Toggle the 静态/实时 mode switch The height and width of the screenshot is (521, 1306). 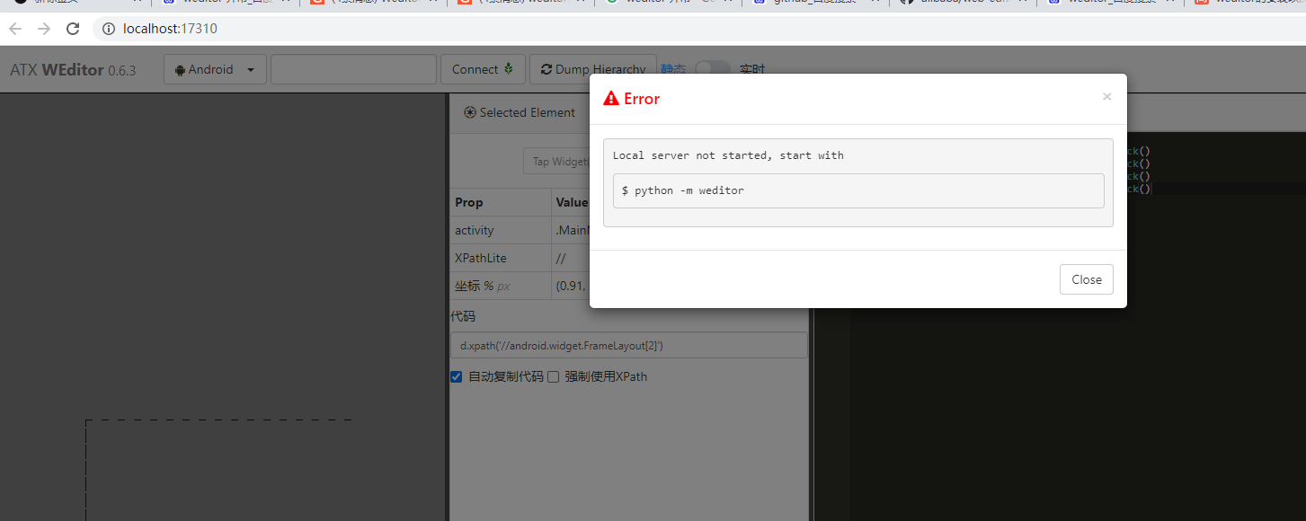pyautogui.click(x=712, y=69)
